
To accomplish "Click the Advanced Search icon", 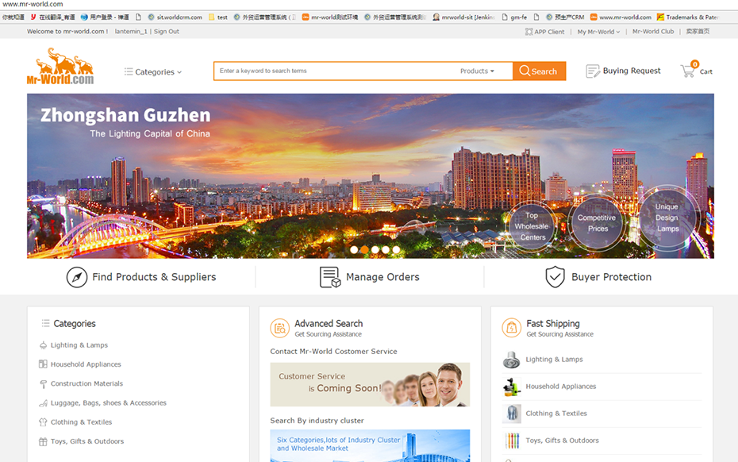I will 279,328.
